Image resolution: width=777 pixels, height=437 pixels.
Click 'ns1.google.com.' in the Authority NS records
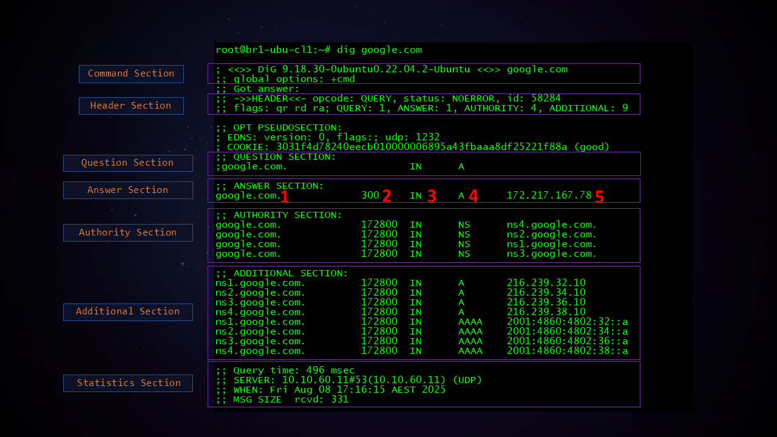pos(552,244)
